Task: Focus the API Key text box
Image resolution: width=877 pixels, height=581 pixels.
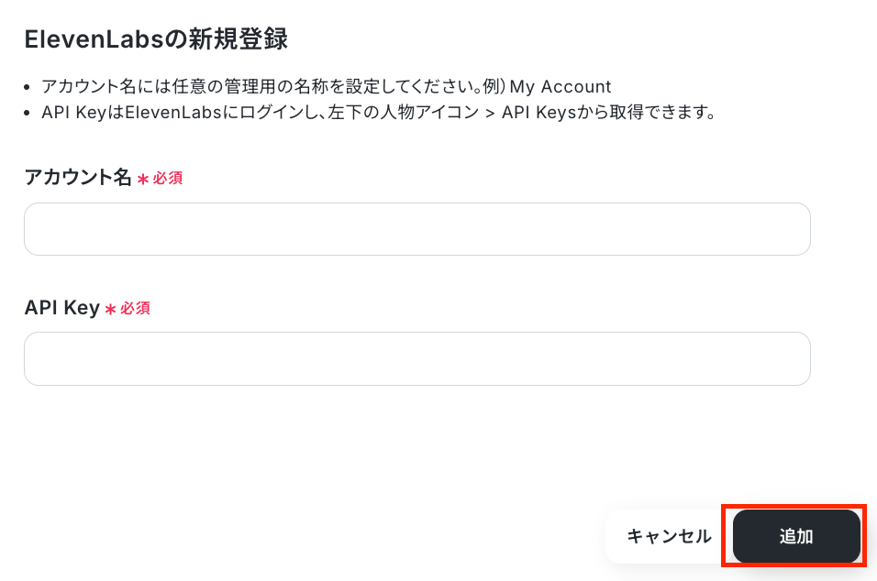Action: 416,358
